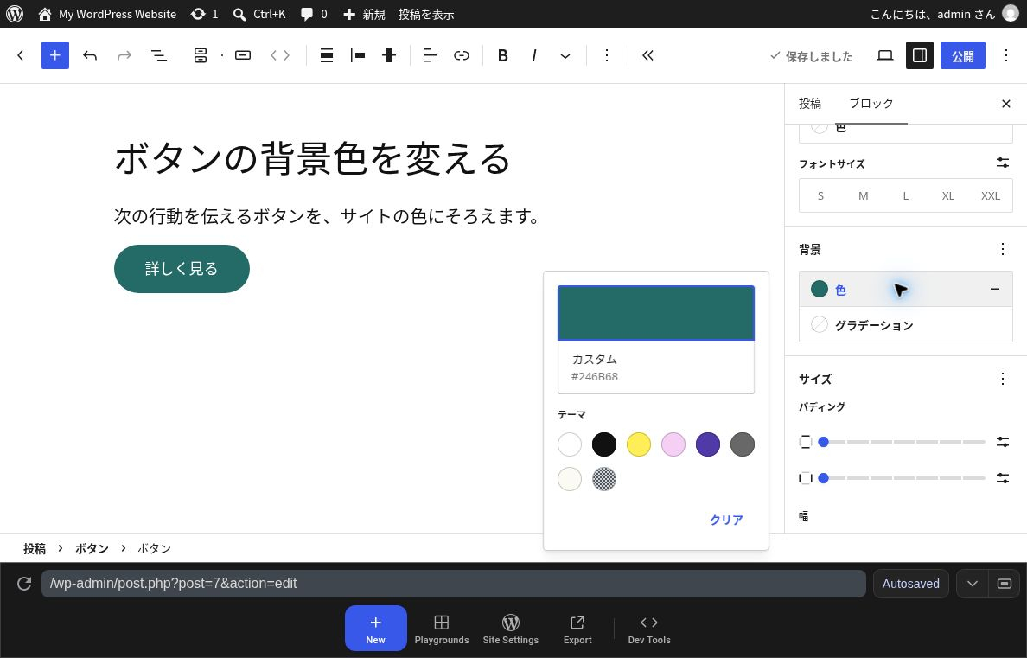Switch to the 投稿 sidebar tab

809,104
